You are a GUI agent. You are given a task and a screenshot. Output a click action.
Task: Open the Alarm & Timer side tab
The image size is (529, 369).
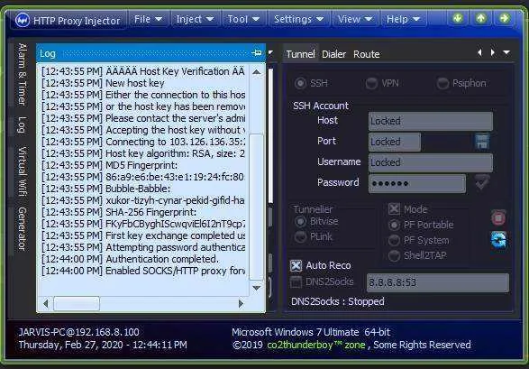click(x=22, y=74)
